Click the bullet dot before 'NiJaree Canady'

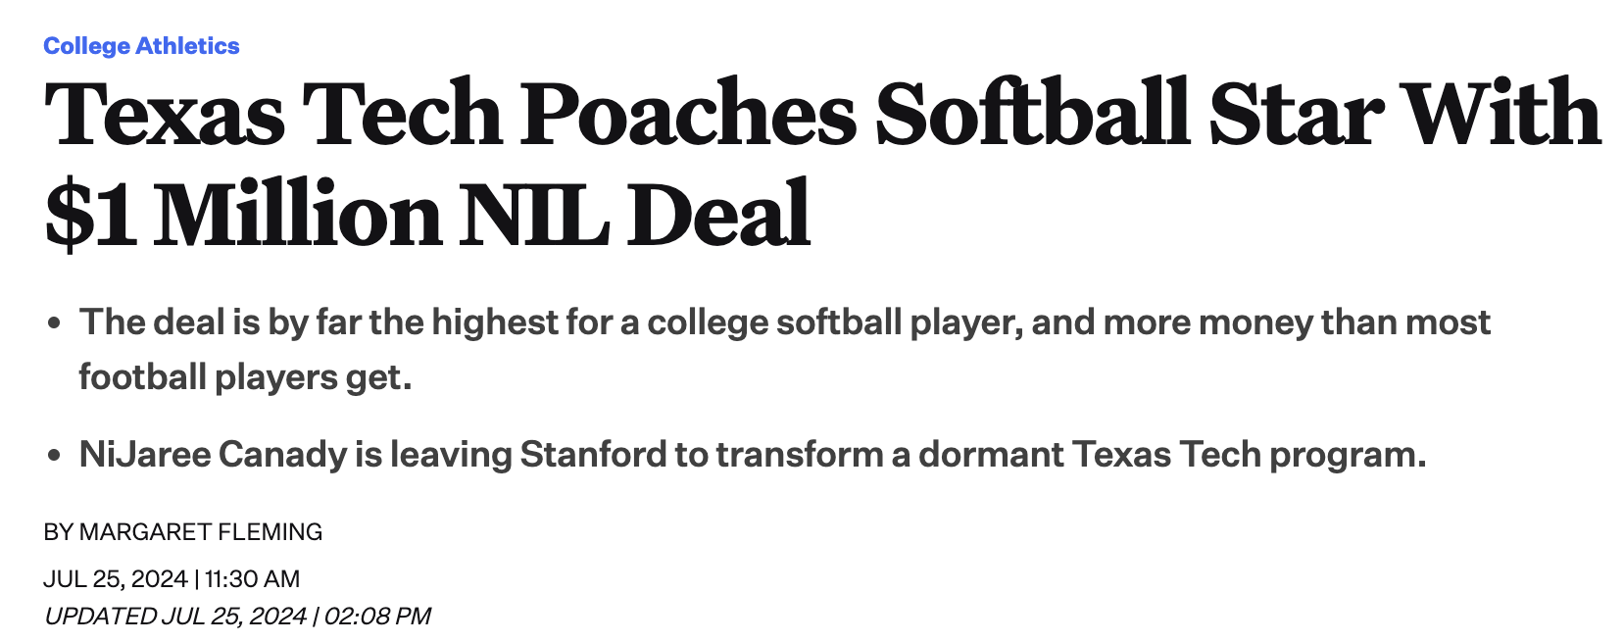pos(56,456)
